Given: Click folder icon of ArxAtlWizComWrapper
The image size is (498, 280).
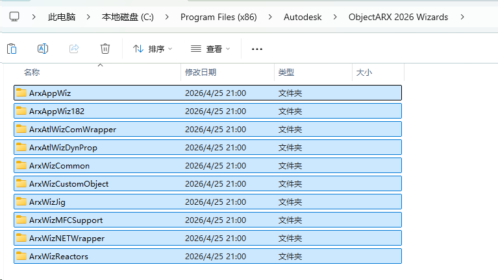Looking at the screenshot, I should click(21, 129).
